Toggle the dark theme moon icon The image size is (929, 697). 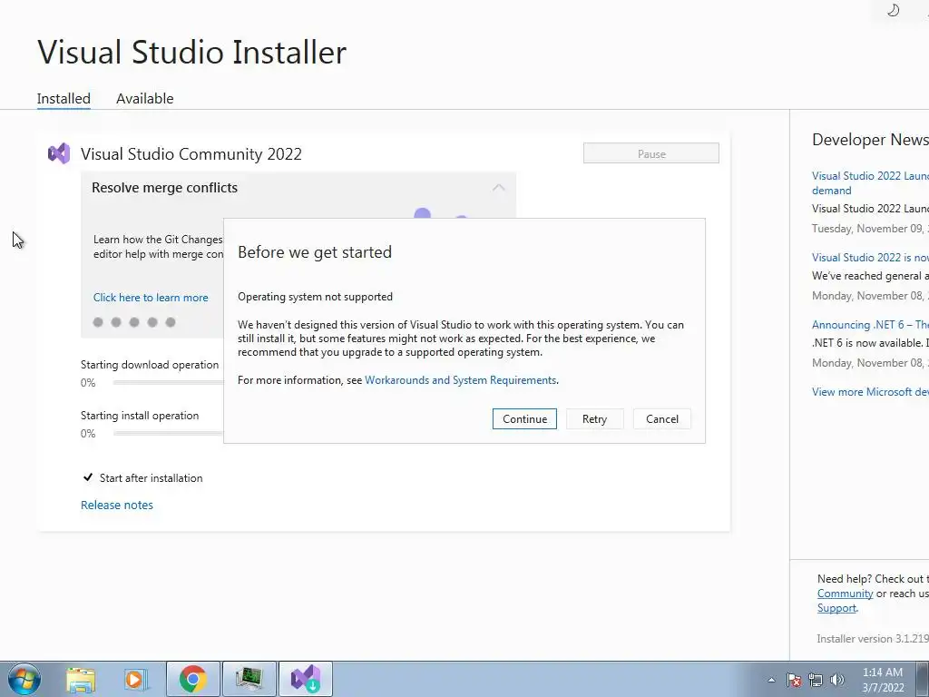coord(893,10)
